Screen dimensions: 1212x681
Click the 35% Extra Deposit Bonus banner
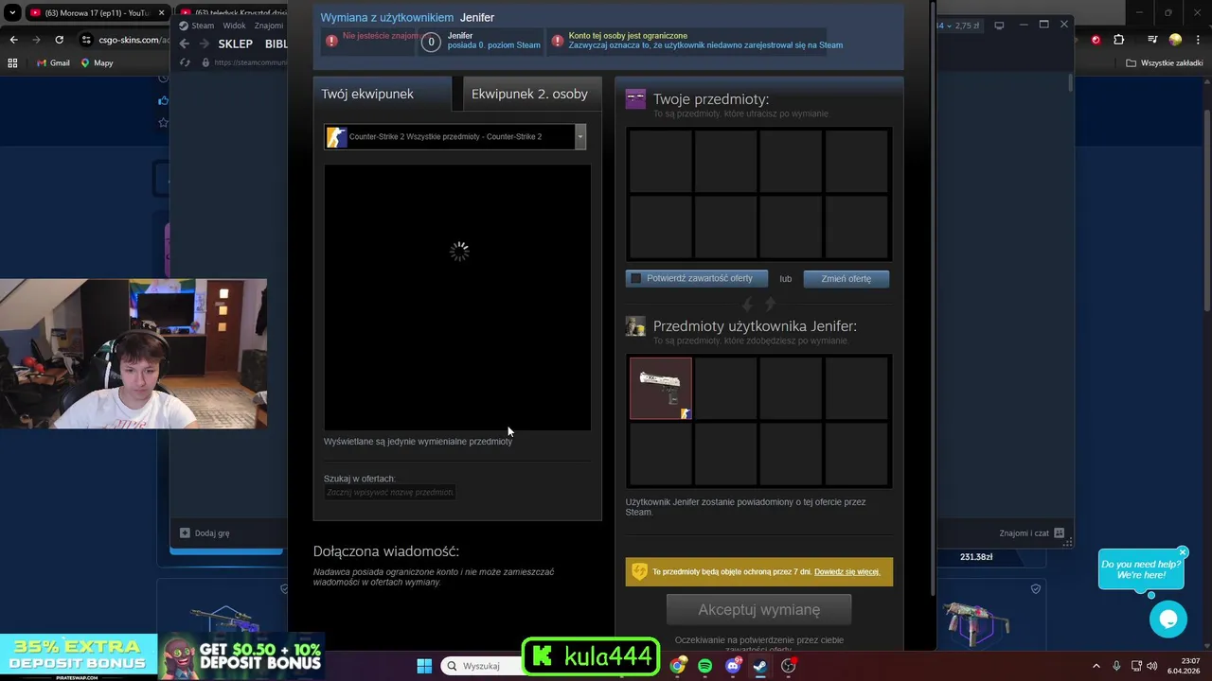(79, 656)
